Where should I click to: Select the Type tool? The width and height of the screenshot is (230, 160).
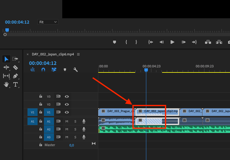click(15, 84)
